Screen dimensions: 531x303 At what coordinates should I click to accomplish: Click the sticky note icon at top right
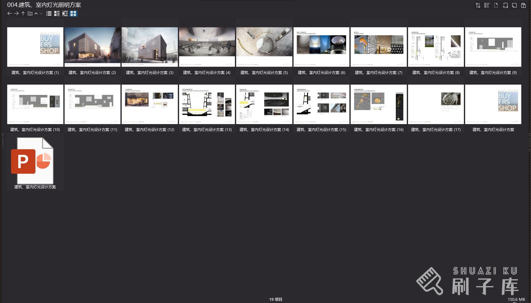click(x=514, y=5)
